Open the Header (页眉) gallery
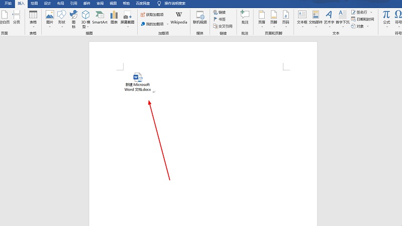This screenshot has height=226, width=402. pyautogui.click(x=261, y=19)
